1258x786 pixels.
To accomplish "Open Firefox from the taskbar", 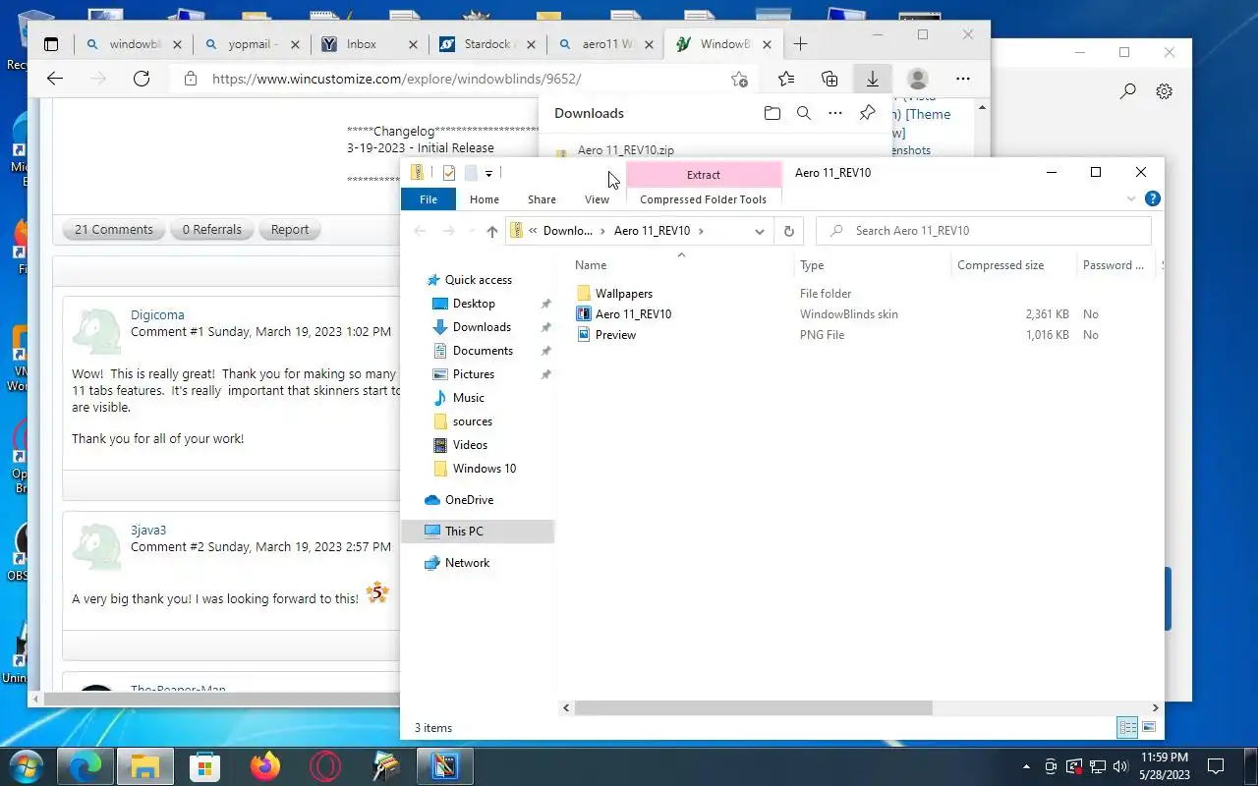I will pyautogui.click(x=264, y=766).
